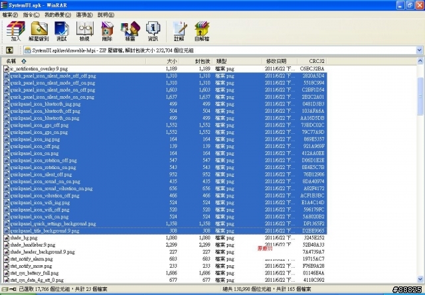
Task: Select quickpanel_icon_rotation_on.png row
Action: click(x=165, y=168)
